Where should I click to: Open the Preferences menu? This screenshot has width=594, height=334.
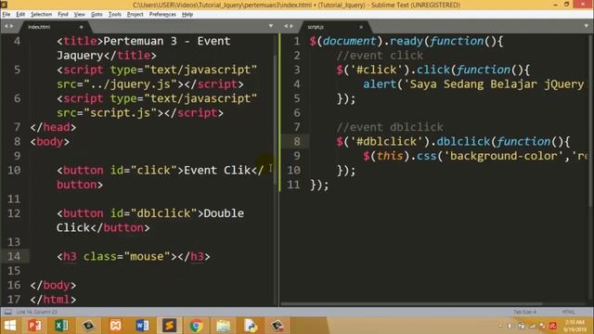pos(162,15)
